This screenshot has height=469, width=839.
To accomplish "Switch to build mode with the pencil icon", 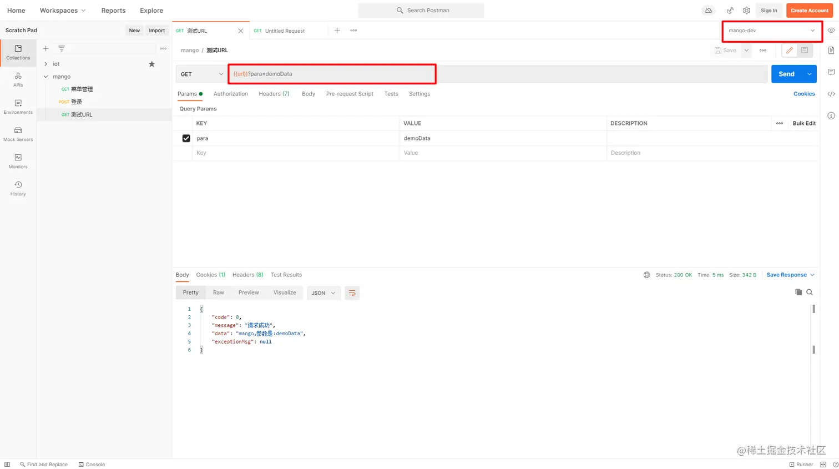I will pyautogui.click(x=789, y=51).
